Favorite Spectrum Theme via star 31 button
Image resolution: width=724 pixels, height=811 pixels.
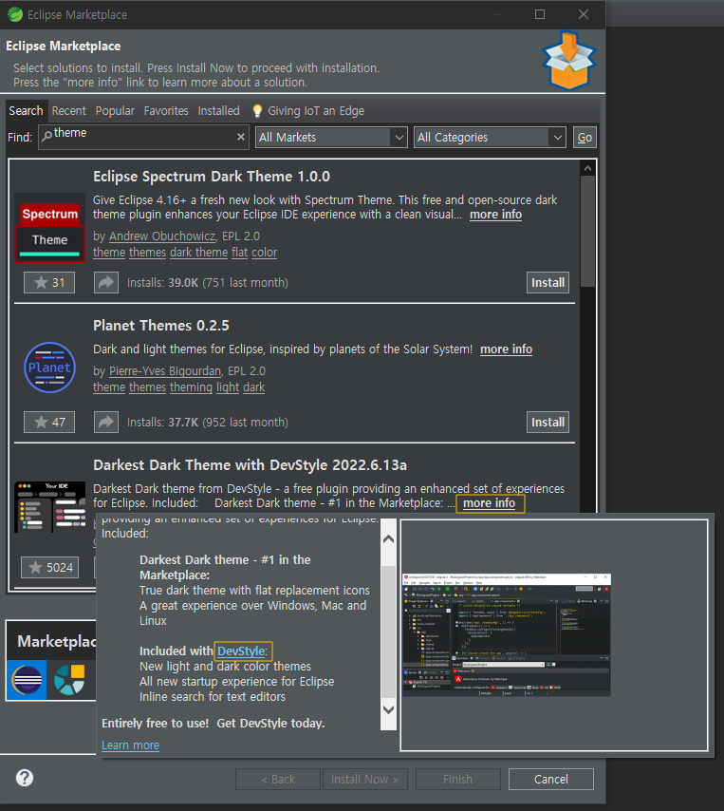49,282
